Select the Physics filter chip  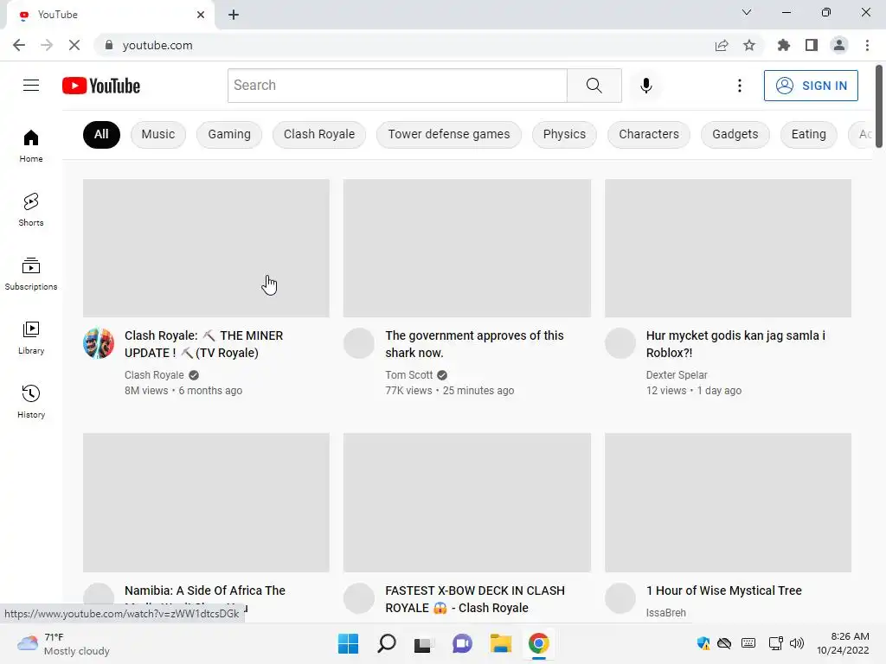click(x=564, y=134)
